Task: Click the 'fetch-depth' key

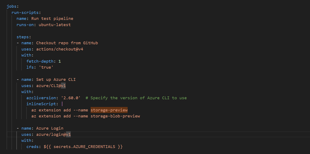Action: click(40, 61)
